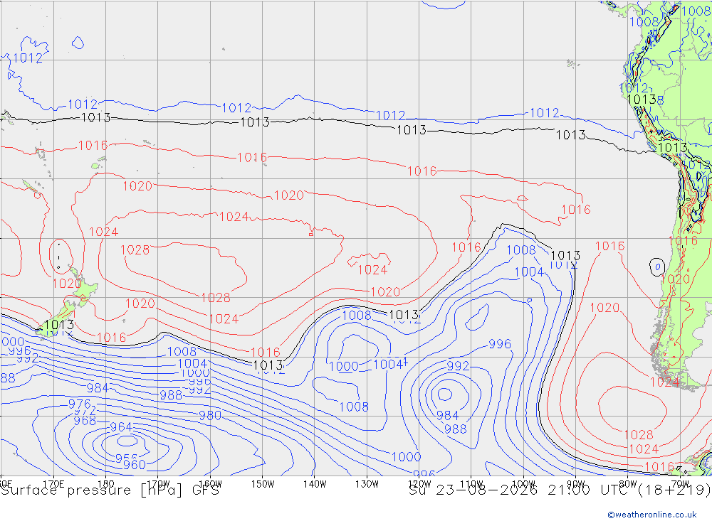This screenshot has width=712, height=521.
Task: Click the 1020 label on New Zealand's North Island
Action: pyautogui.click(x=67, y=284)
